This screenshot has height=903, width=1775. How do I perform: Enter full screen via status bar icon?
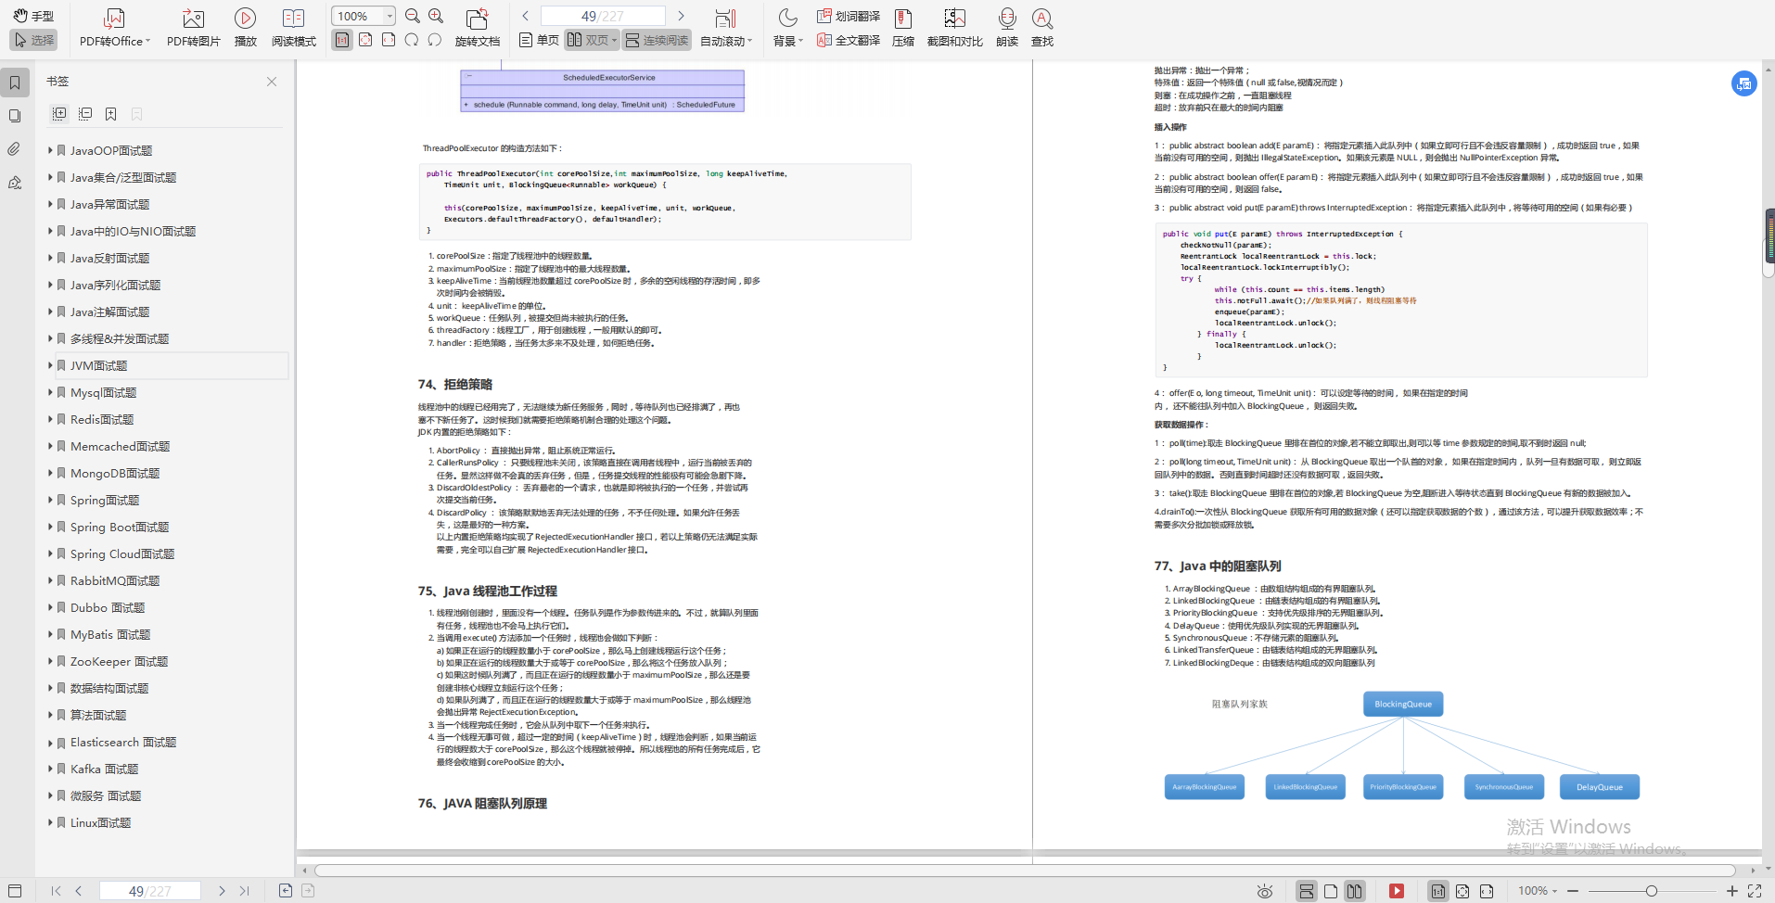coord(1755,891)
